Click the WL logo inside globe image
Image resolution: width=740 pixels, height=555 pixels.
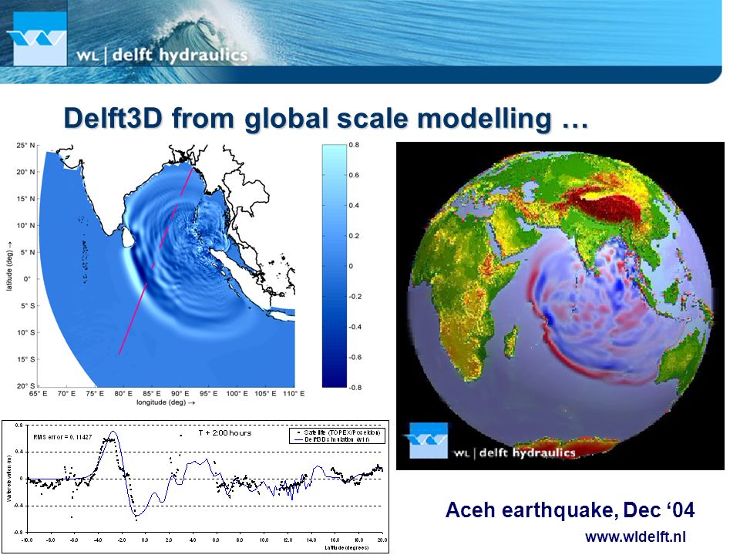[x=428, y=441]
